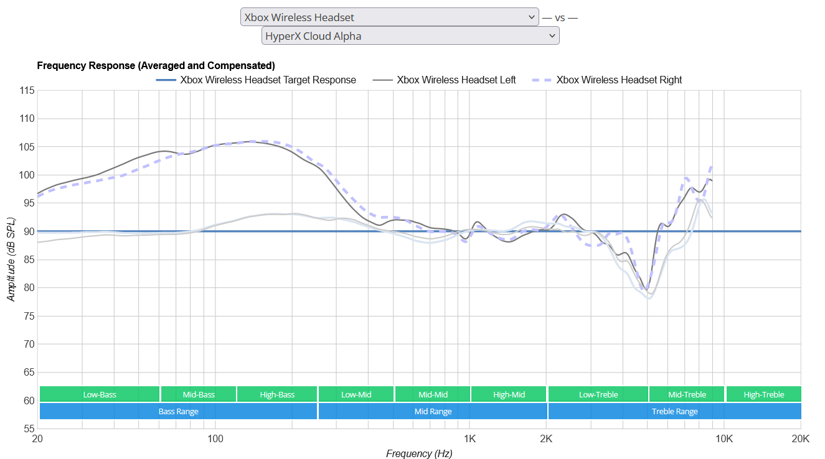
Task: Click the 10K frequency tick label
Action: point(724,438)
